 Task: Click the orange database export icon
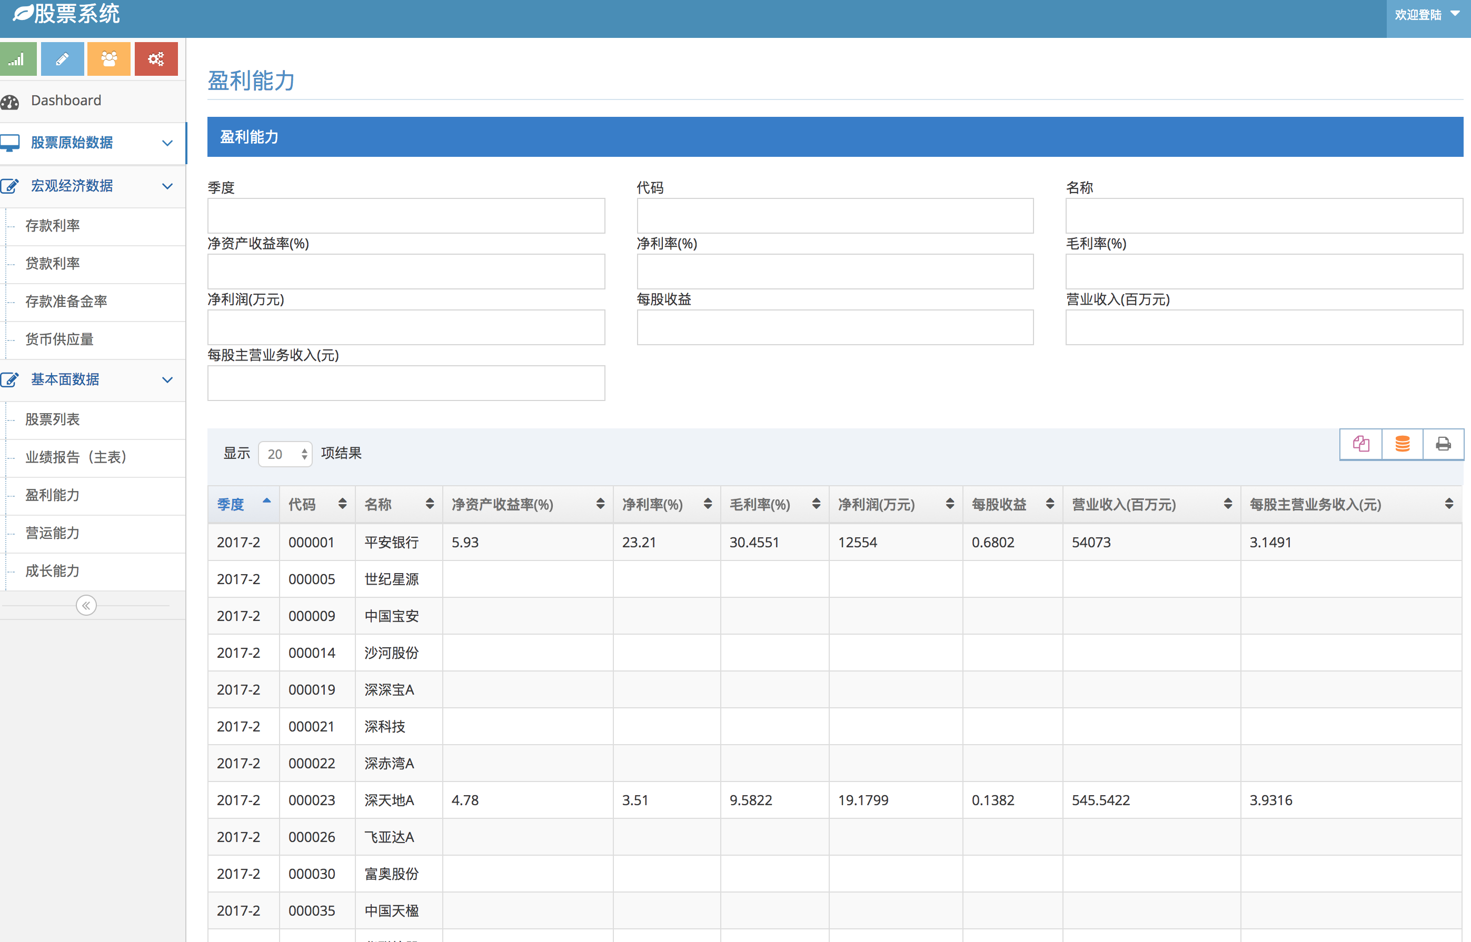coord(1403,444)
